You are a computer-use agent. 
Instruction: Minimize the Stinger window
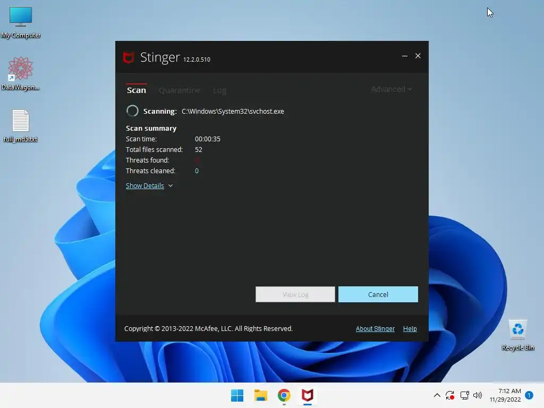click(x=404, y=56)
